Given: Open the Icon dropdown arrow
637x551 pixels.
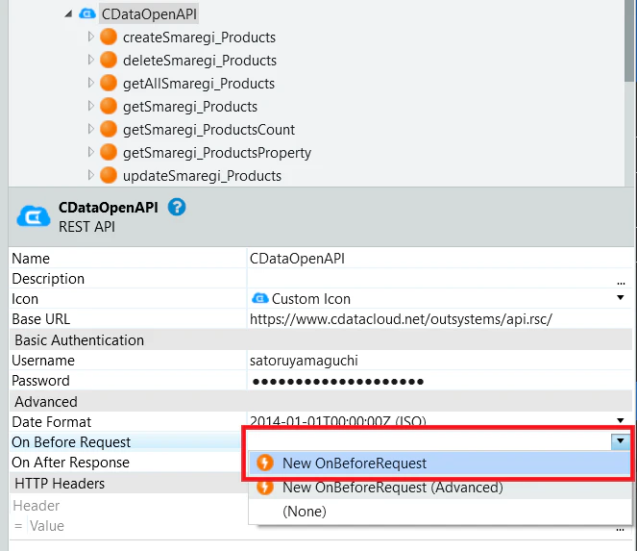Looking at the screenshot, I should [621, 298].
